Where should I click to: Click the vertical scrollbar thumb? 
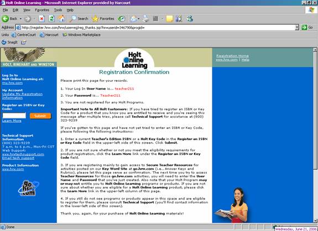315,110
